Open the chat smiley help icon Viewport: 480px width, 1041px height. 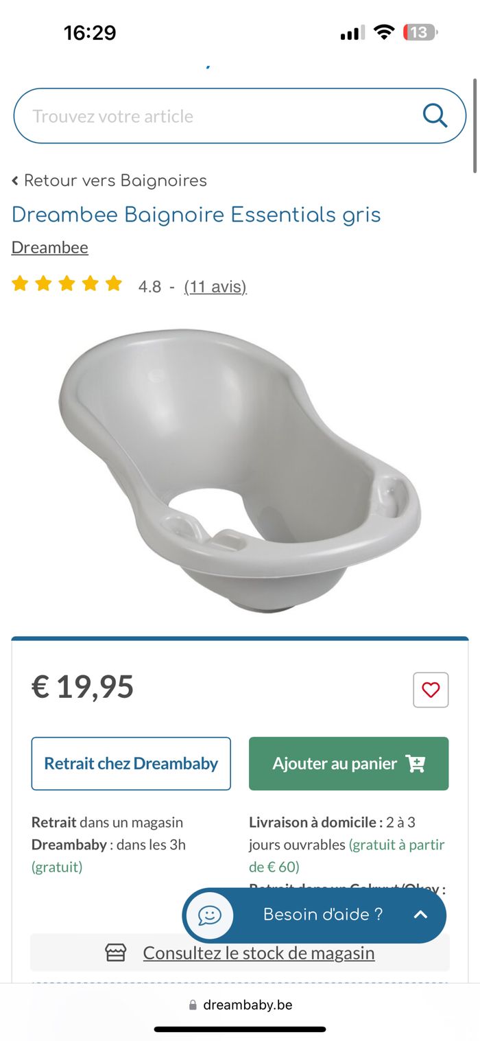pos(210,915)
